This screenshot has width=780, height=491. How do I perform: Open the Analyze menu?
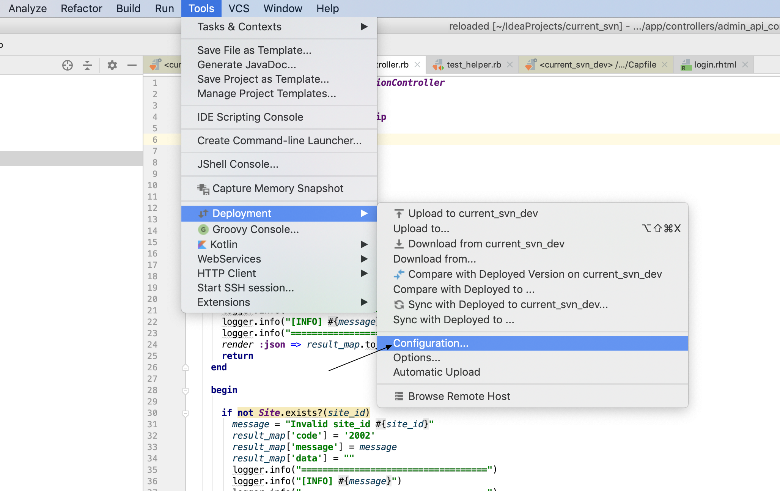[28, 8]
